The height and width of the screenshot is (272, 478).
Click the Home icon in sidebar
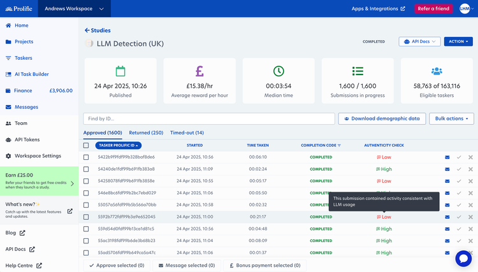[8, 25]
